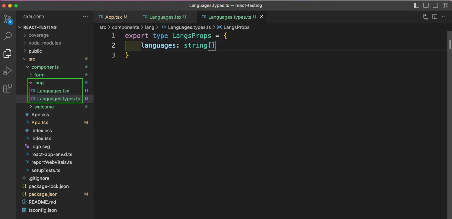Image resolution: width=452 pixels, height=219 pixels.
Task: Open editor more actions menu
Action: [444, 17]
